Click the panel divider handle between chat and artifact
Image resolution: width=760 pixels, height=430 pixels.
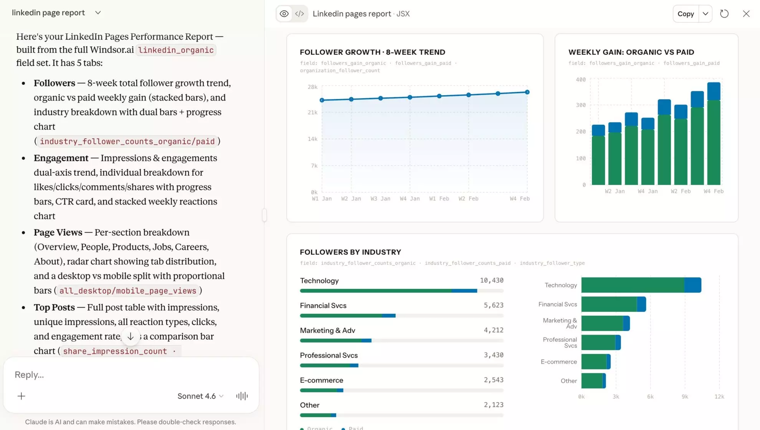[264, 215]
